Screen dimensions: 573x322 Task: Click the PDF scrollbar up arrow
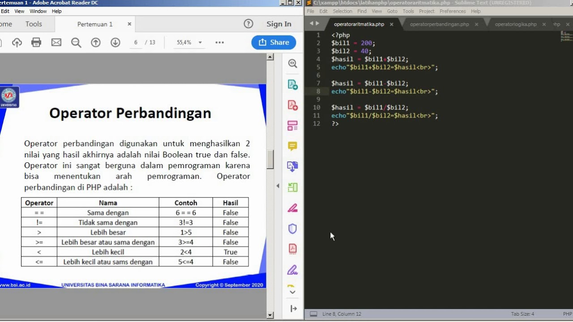pyautogui.click(x=270, y=57)
